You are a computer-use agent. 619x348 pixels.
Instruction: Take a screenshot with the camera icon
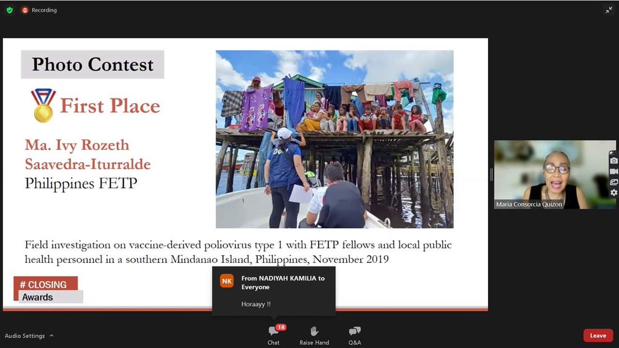point(613,161)
